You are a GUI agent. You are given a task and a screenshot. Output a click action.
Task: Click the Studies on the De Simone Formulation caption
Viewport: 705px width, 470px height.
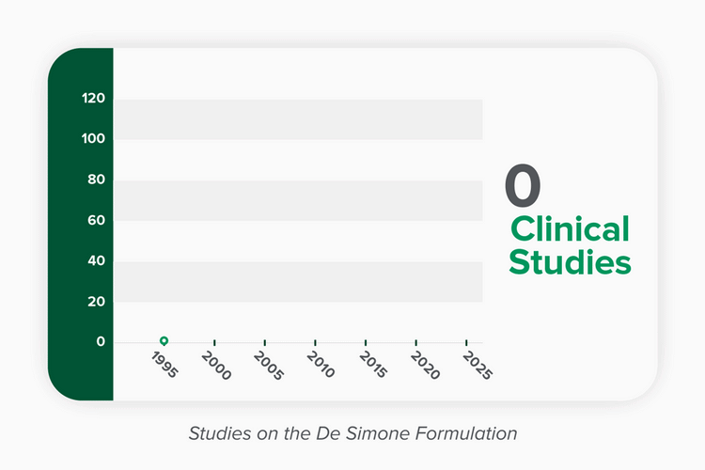(352, 434)
